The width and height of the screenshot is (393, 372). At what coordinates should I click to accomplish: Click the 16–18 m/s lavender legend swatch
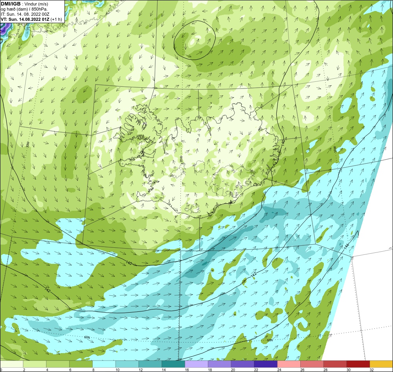coord(196,364)
